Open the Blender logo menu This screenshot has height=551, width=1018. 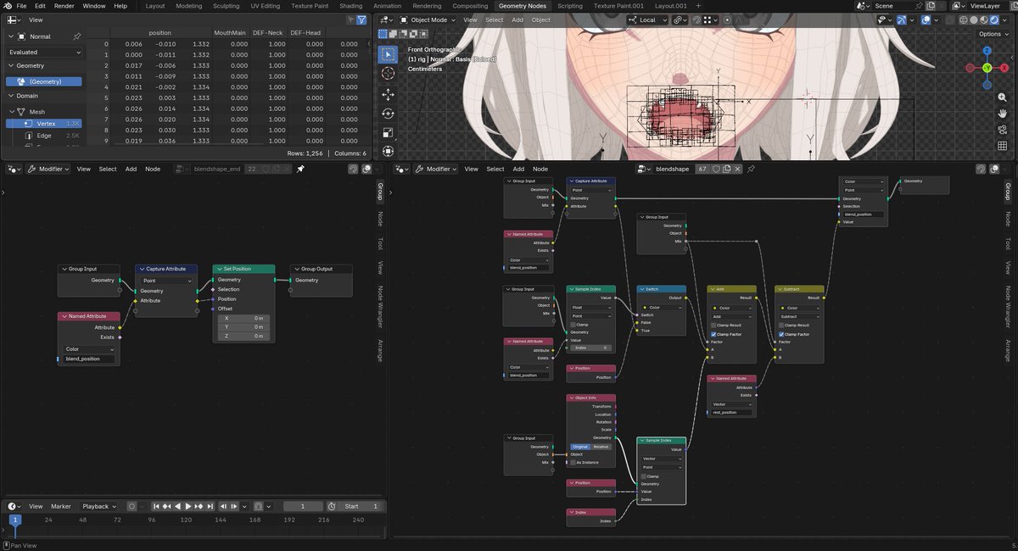coord(7,6)
